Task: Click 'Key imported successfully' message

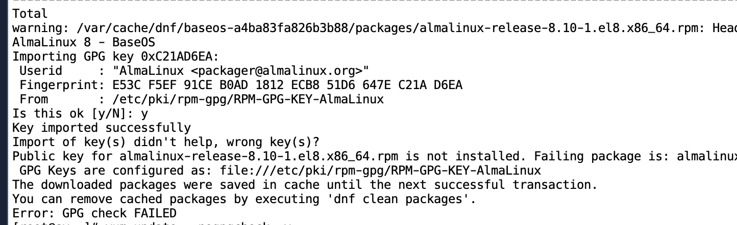Action: 102,127
